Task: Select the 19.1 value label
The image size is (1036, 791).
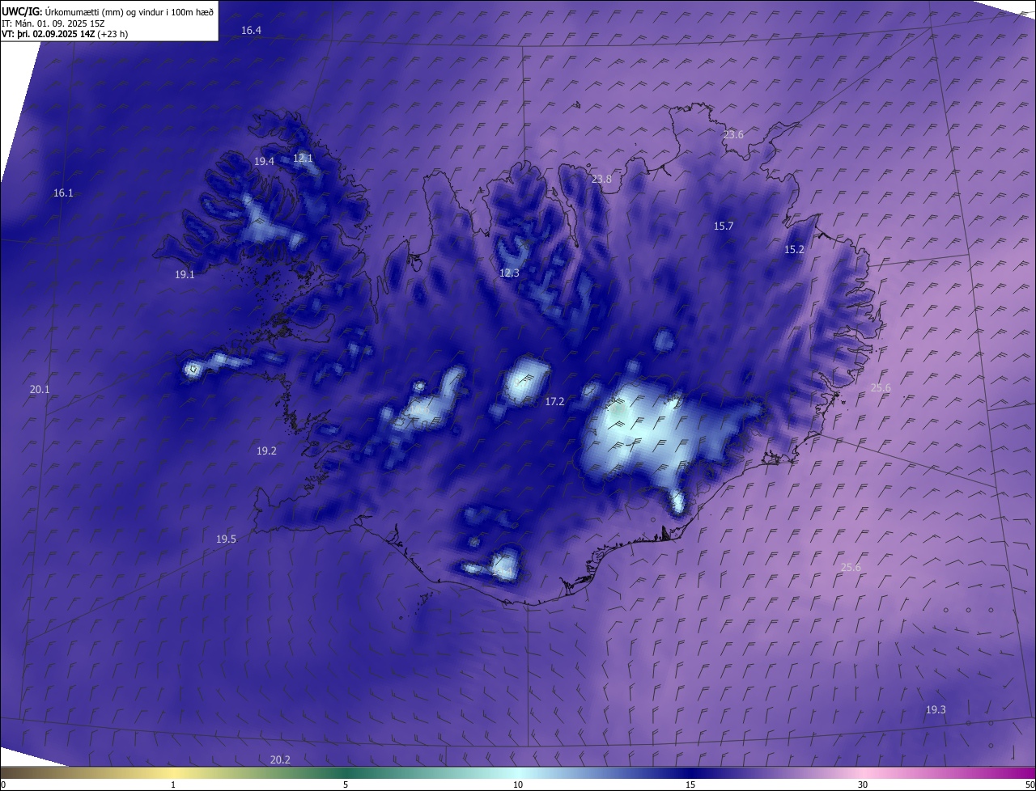Action: pos(185,275)
